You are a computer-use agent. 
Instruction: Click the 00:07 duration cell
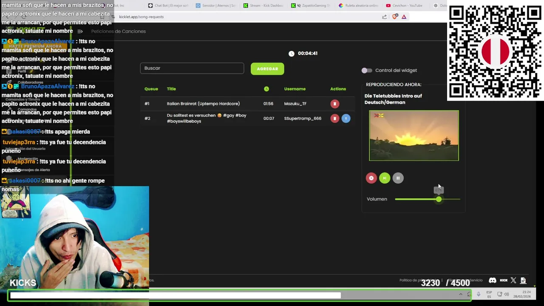pyautogui.click(x=269, y=119)
